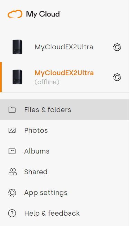Image resolution: width=137 pixels, height=226 pixels.
Task: Open App settings from the sidebar
Action: (65, 193)
